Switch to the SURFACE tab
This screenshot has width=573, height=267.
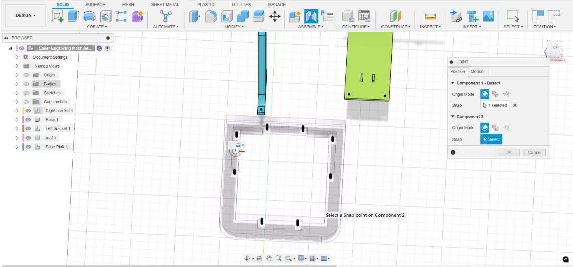[x=95, y=5]
